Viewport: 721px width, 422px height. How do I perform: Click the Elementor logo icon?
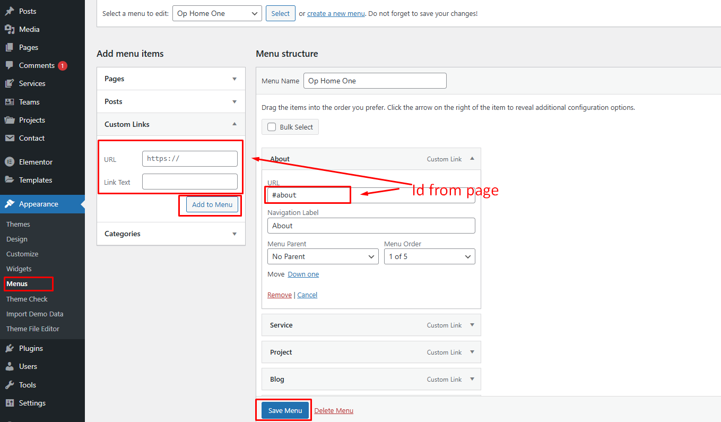[x=10, y=162]
